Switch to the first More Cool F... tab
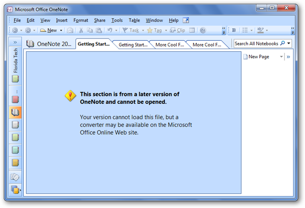 [x=170, y=45]
